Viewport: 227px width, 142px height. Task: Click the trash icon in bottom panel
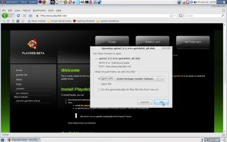pyautogui.click(x=225, y=140)
